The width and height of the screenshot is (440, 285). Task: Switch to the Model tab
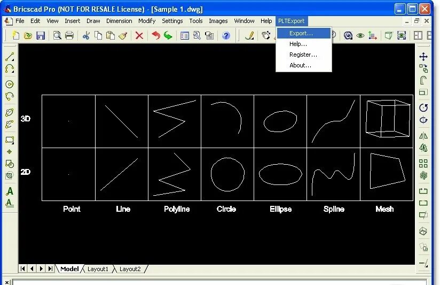pyautogui.click(x=69, y=269)
